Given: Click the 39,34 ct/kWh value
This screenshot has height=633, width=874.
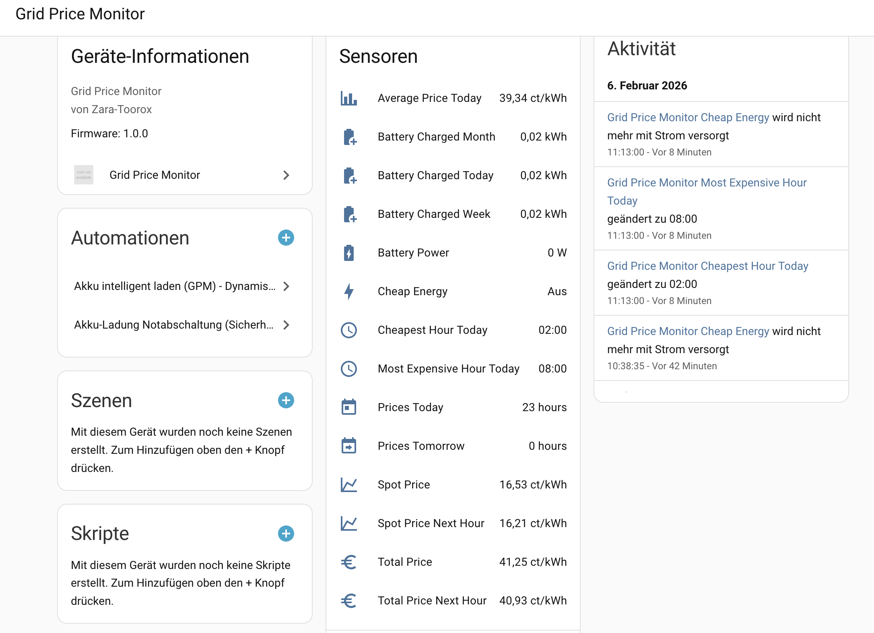Looking at the screenshot, I should coord(533,98).
